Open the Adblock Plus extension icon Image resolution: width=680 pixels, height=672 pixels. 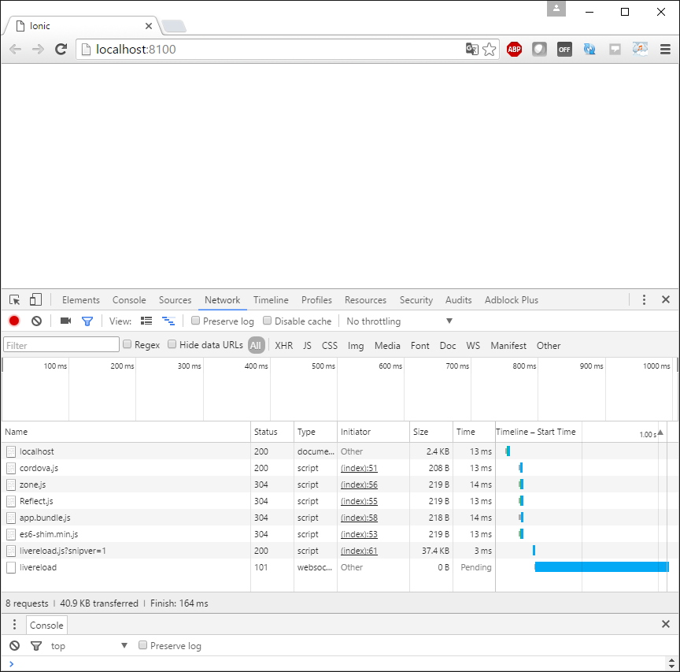515,49
